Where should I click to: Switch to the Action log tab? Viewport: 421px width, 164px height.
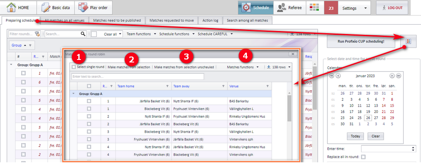click(210, 20)
